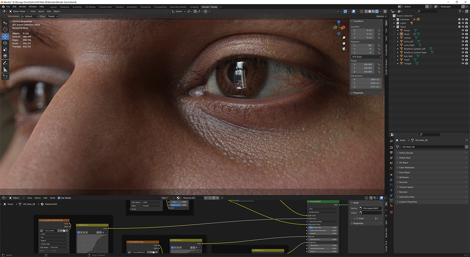
Task: Hide the Lashes object in the outliner
Action: tap(463, 38)
